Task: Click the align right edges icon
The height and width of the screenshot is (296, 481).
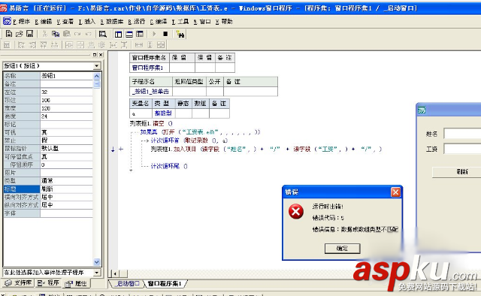Action: point(32,45)
